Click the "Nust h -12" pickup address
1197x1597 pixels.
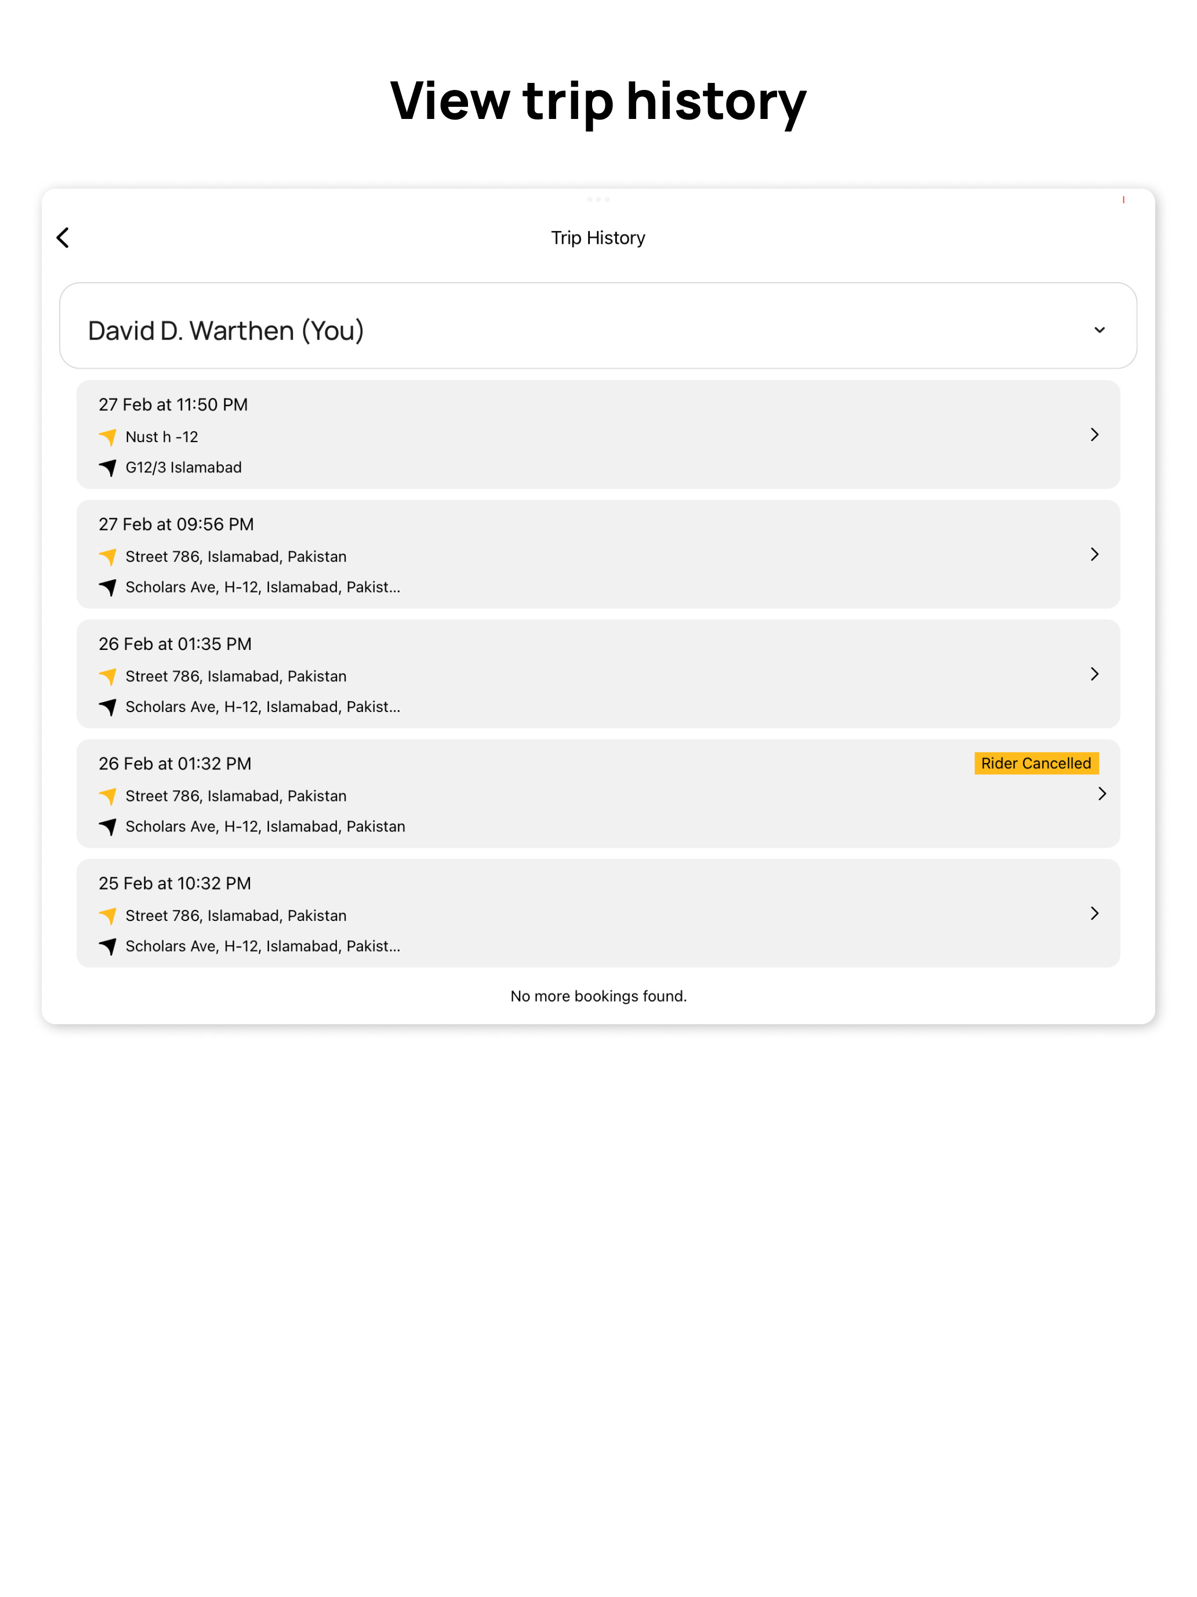[162, 438]
